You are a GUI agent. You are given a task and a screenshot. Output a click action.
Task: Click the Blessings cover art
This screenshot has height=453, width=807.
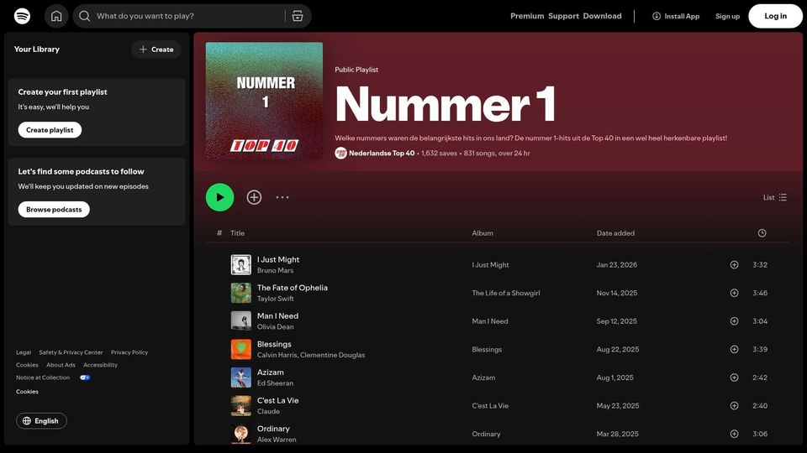point(241,349)
